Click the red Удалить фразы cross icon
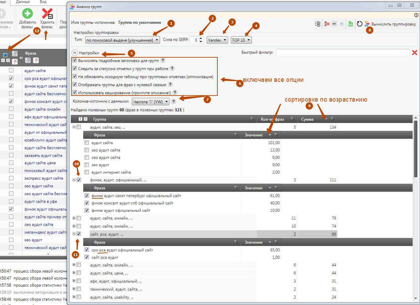 coord(47,13)
